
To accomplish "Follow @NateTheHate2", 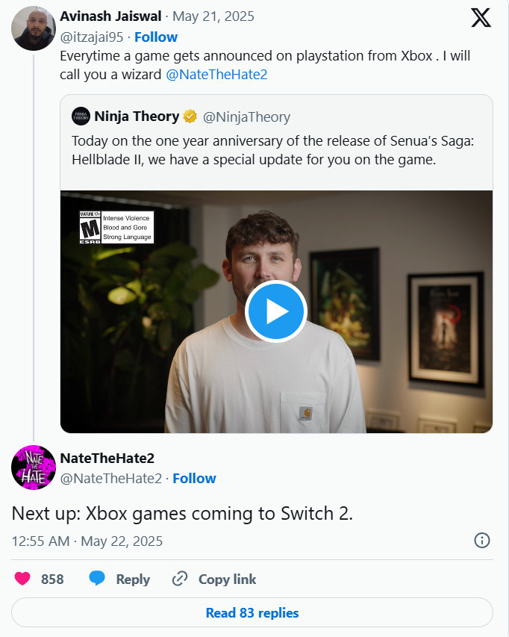I will [194, 478].
